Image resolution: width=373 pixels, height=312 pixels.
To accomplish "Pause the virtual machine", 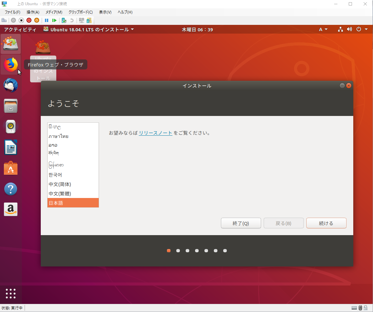I will 46,20.
